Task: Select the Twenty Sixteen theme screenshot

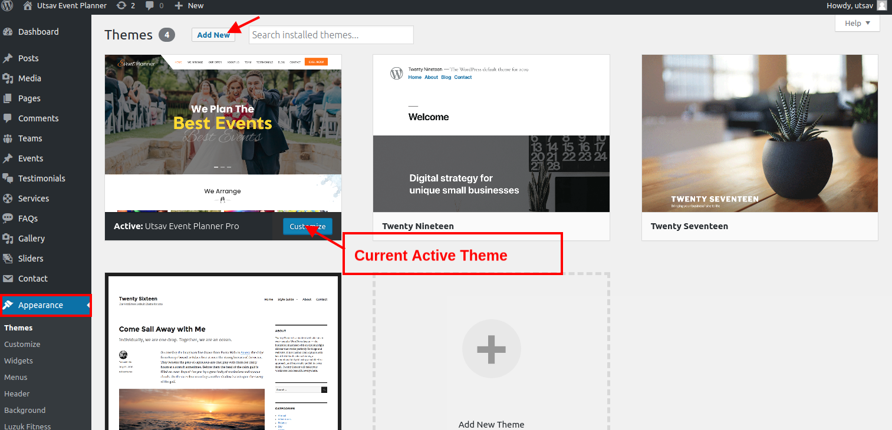Action: coord(223,352)
